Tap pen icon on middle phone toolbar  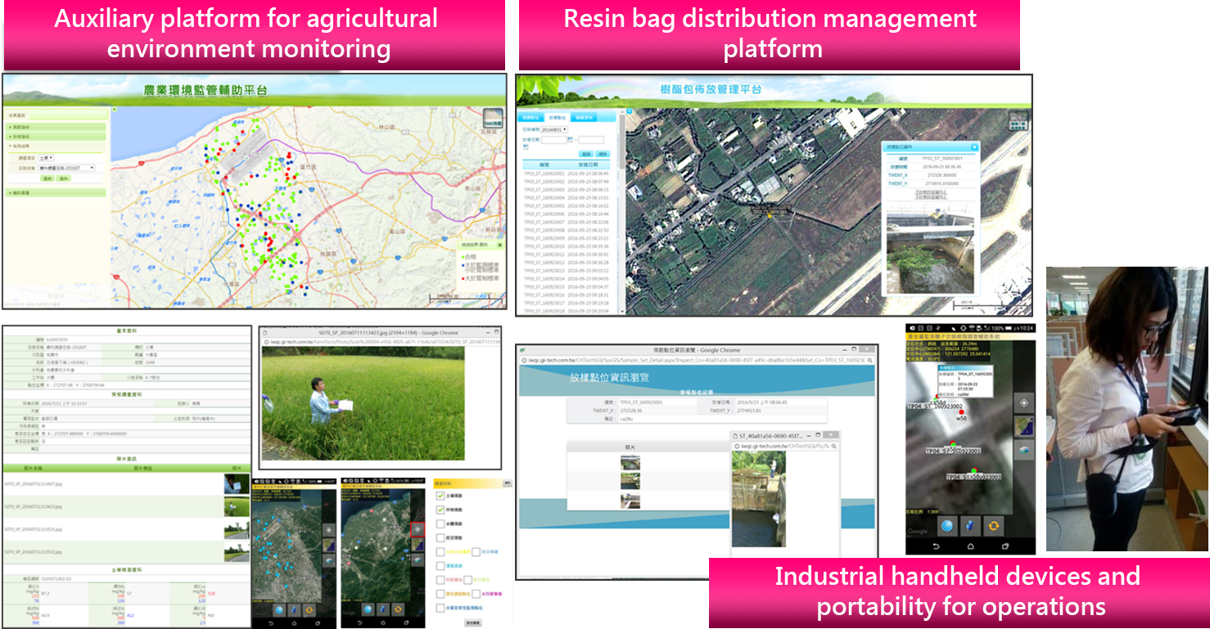(x=383, y=609)
